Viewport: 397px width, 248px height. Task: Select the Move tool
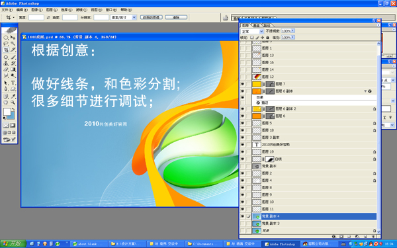coord(13,38)
